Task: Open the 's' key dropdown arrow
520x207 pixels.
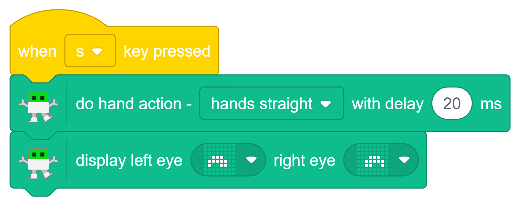Action: coord(97,52)
